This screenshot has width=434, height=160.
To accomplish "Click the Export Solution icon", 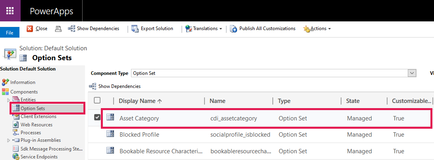I will [x=135, y=29].
